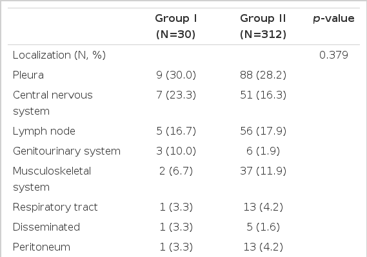Click the Respiratory tract row label
The image size is (367, 257).
(55, 207)
